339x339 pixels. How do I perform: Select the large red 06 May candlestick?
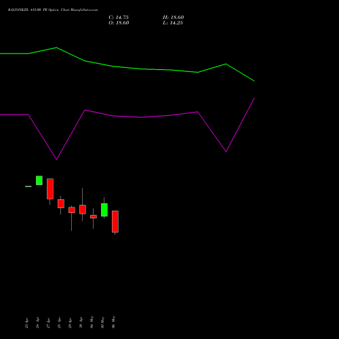115,222
